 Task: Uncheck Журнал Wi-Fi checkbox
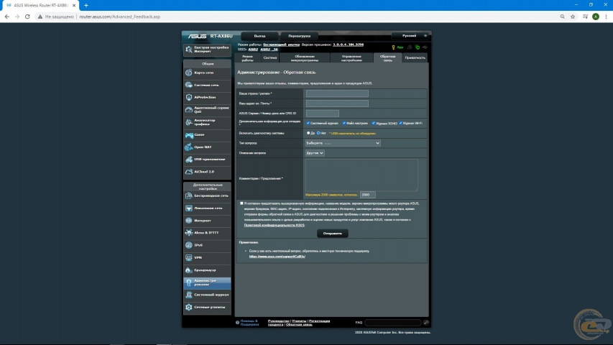401,123
